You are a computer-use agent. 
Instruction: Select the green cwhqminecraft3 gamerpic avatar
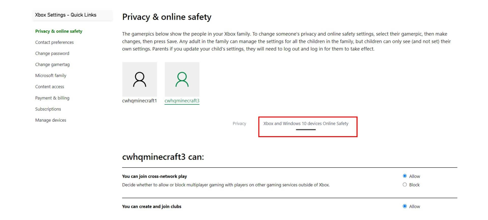pyautogui.click(x=182, y=79)
